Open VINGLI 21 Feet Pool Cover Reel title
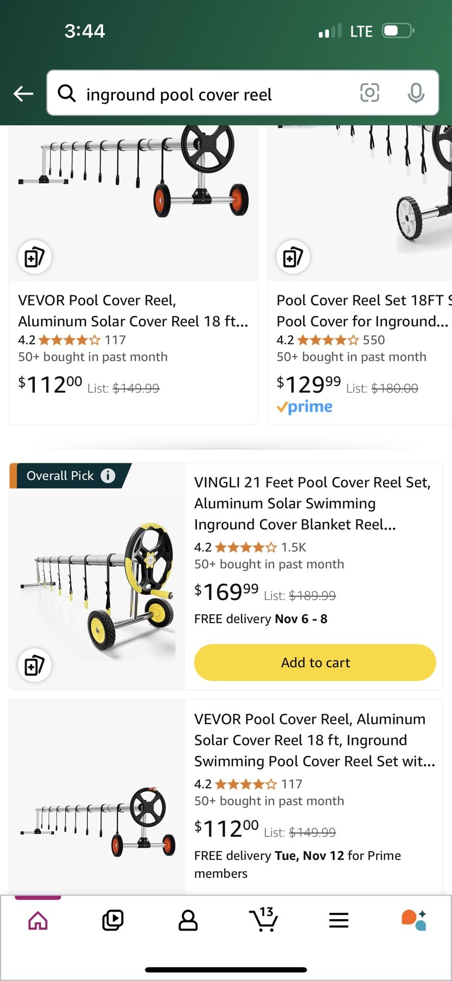Viewport: 452px width, 981px height. pyautogui.click(x=312, y=503)
